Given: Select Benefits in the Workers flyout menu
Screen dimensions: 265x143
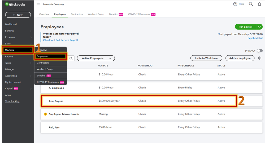Looking at the screenshot, I should pos(50,75).
